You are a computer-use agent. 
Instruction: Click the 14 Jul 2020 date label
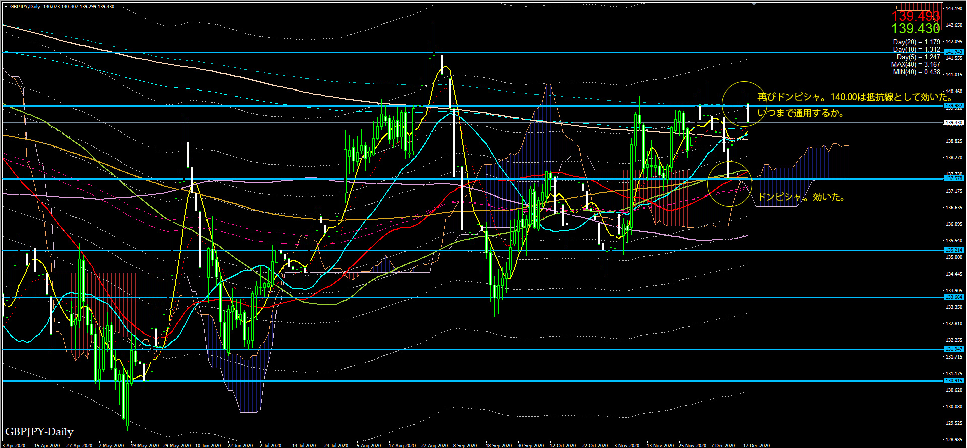304,445
